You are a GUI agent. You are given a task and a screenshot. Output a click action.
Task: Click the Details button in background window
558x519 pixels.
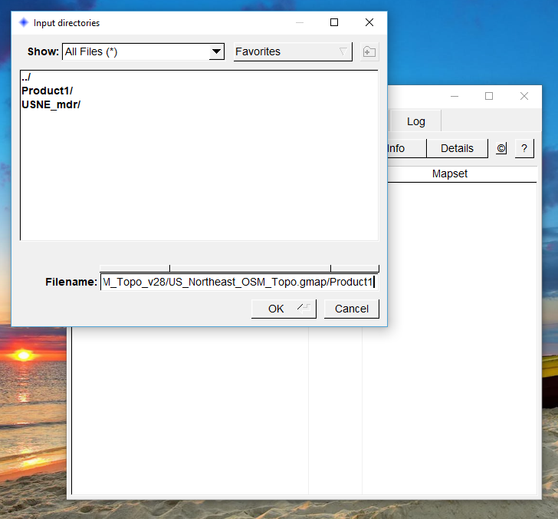pos(457,148)
